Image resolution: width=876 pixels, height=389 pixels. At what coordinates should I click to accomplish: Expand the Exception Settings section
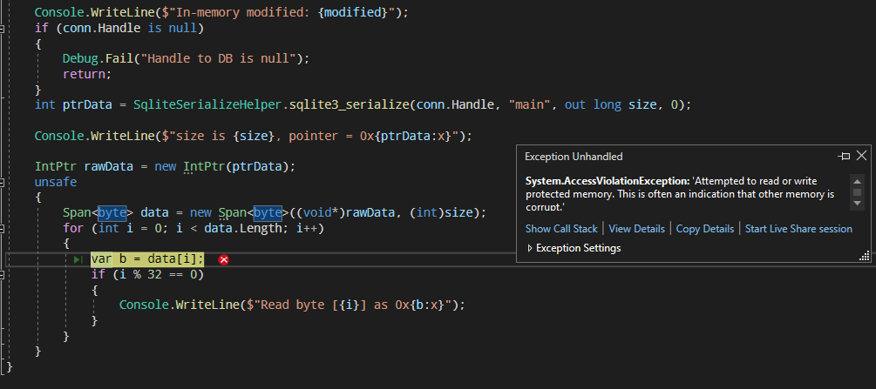tap(530, 248)
